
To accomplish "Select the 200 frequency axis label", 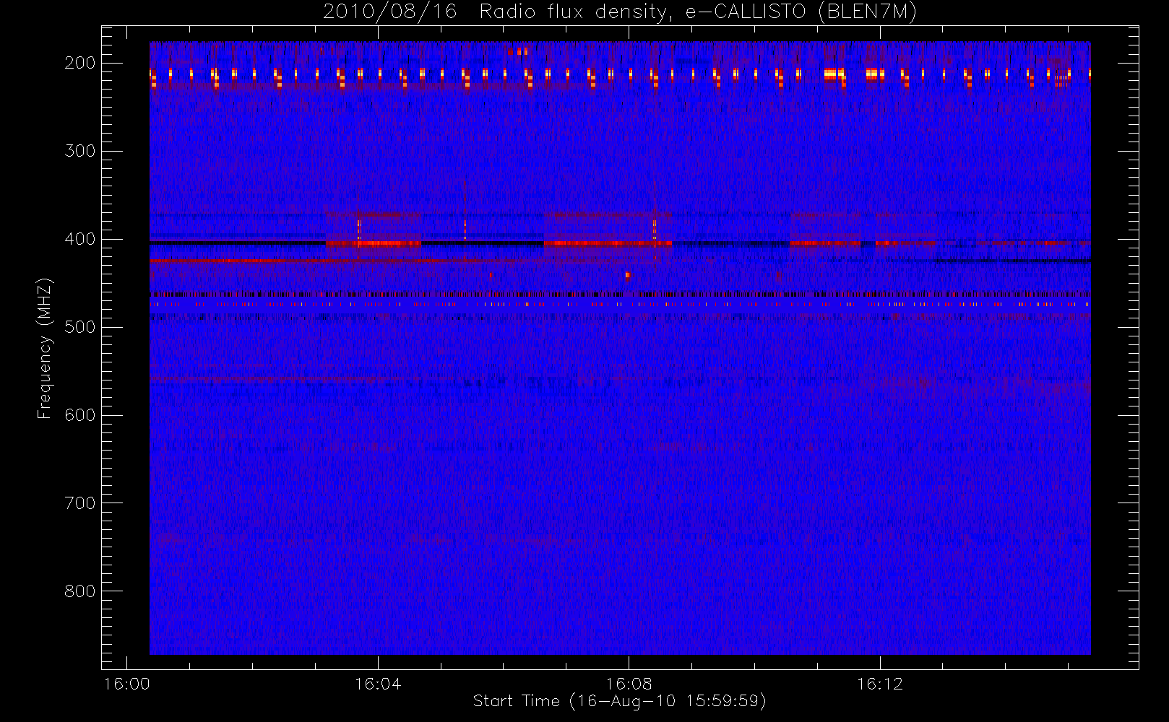I will tap(80, 63).
